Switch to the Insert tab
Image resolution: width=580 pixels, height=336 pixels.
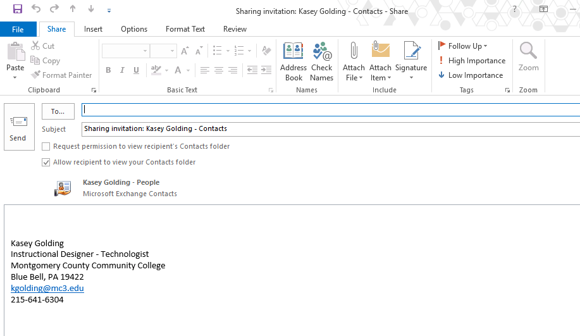[x=93, y=29]
